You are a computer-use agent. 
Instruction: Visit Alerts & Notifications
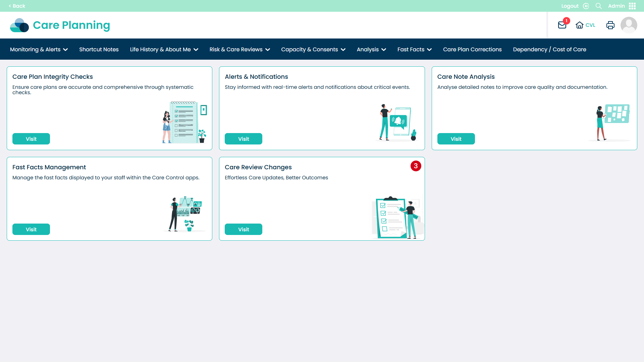pos(244,139)
